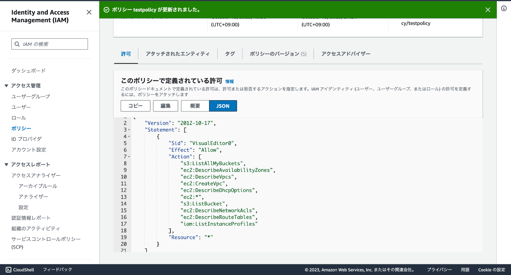Fold the JSON object at line 4
Viewport: 511px width, 275px height.
tap(129, 137)
